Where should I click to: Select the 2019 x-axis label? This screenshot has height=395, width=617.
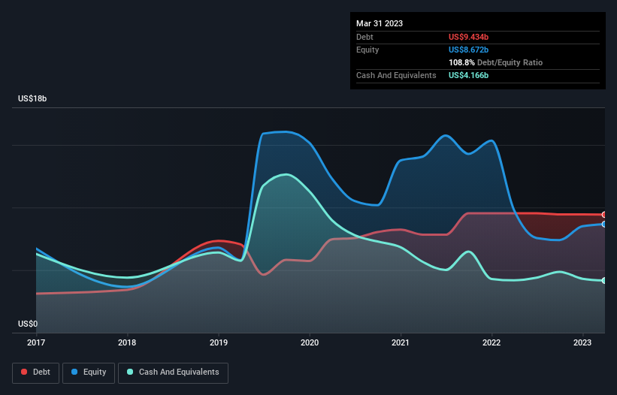pos(219,342)
